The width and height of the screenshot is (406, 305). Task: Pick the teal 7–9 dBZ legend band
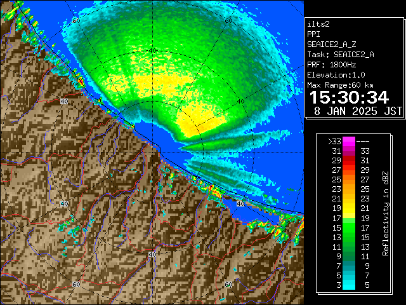click(349, 266)
